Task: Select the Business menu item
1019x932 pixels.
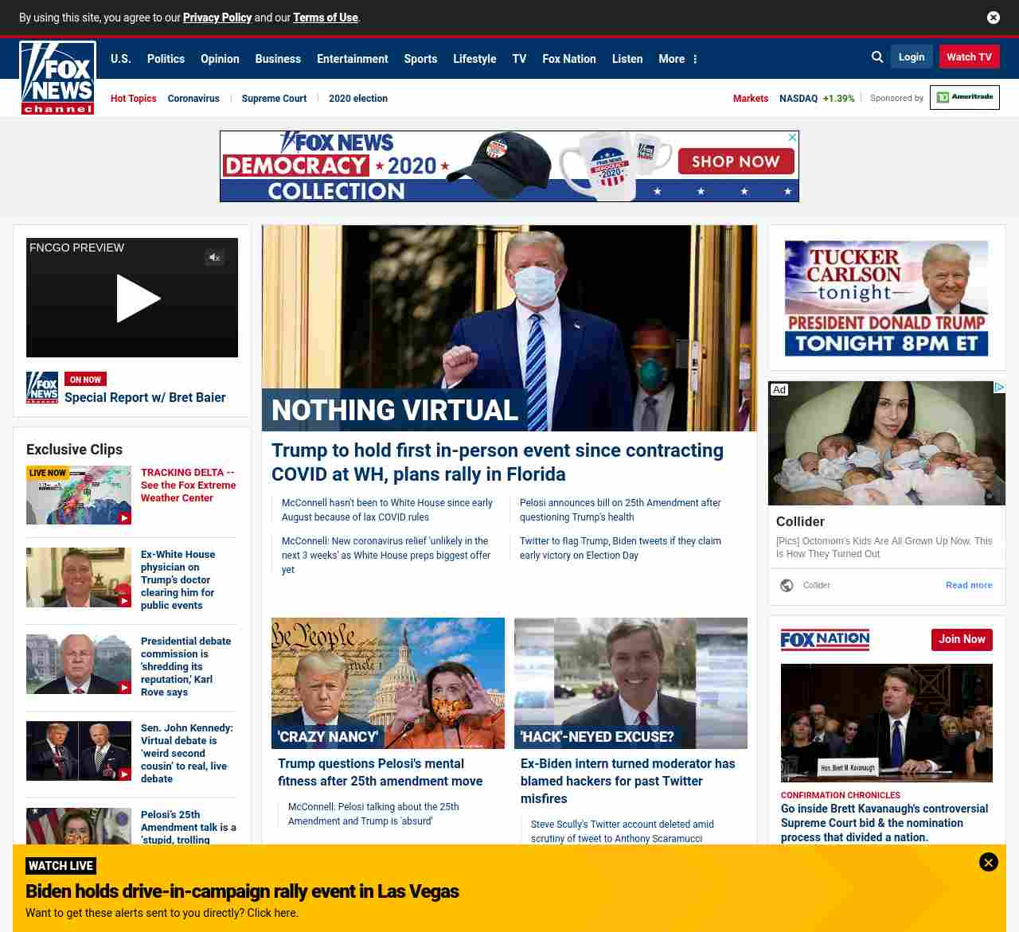Action: coord(278,59)
